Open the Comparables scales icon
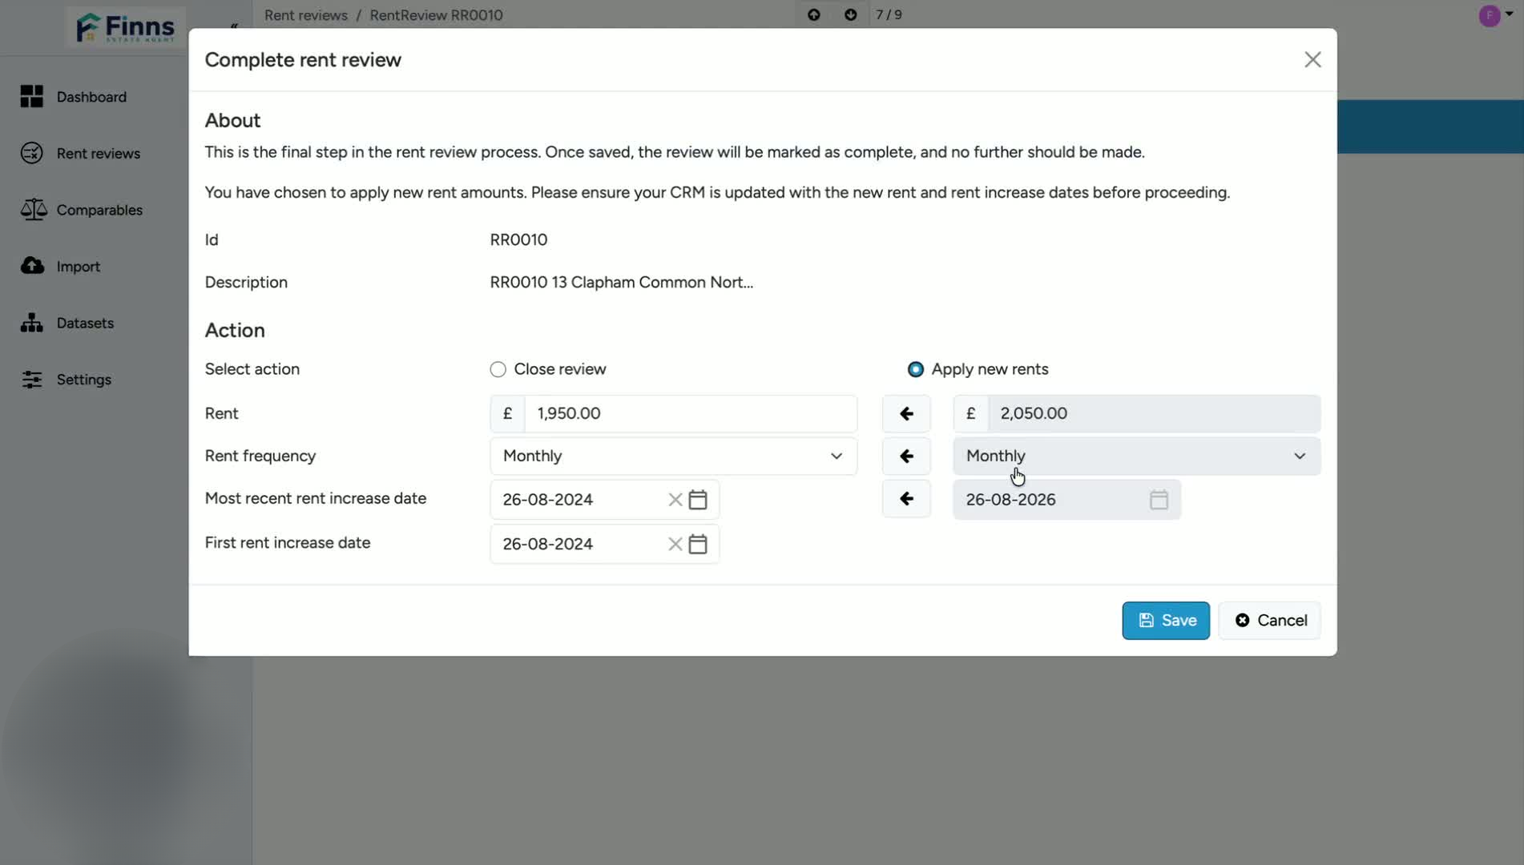1524x865 pixels. [33, 209]
